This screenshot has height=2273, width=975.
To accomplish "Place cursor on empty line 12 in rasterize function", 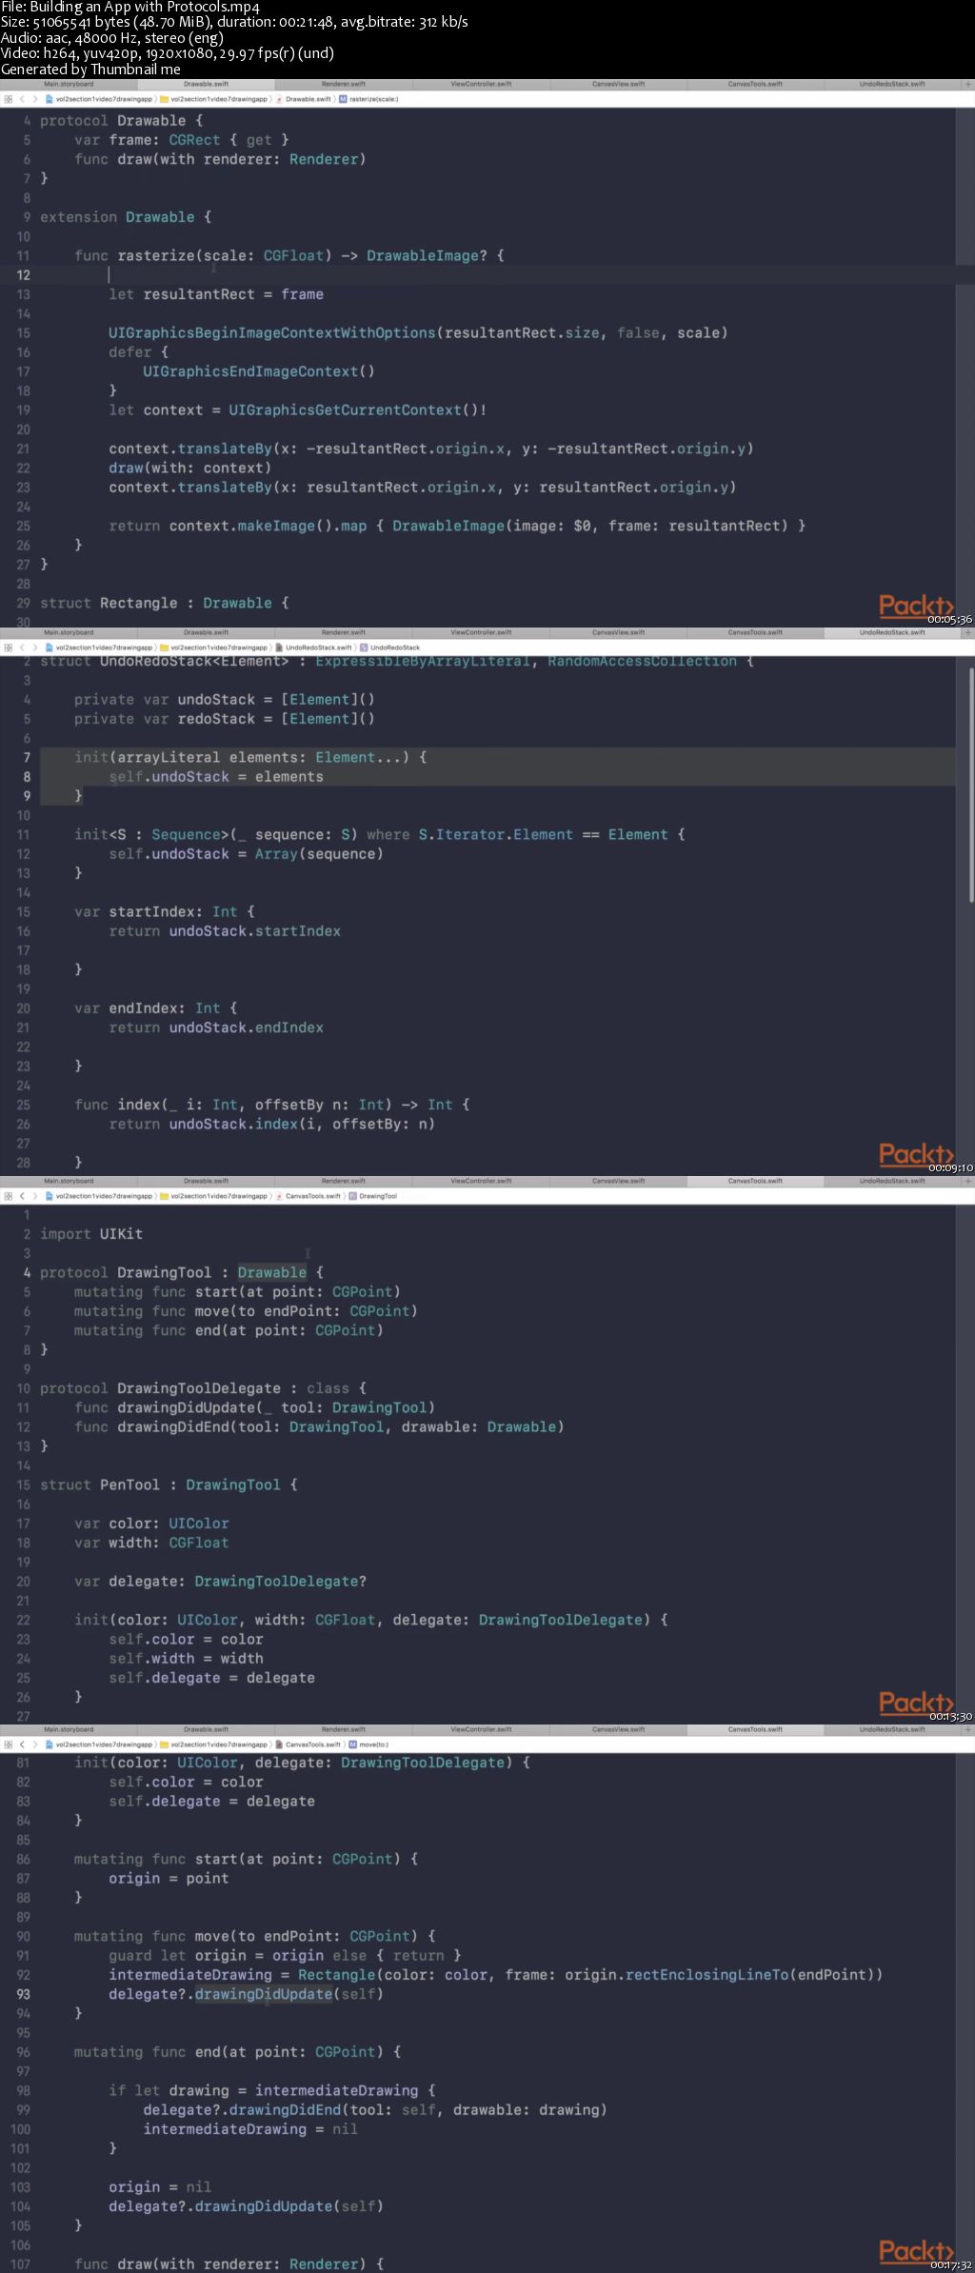I will (x=476, y=274).
